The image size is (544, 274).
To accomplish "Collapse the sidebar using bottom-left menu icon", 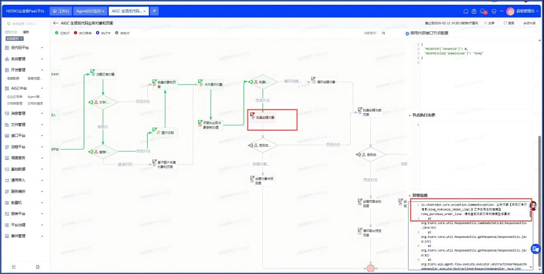I will click(x=14, y=267).
